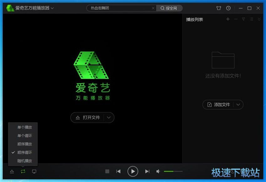Click the eject/open file icon bottom bar

point(12,171)
